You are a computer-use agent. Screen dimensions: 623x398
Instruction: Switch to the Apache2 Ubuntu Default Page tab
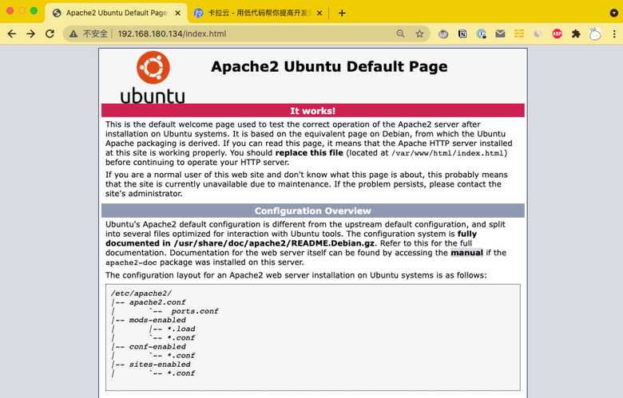pyautogui.click(x=116, y=13)
